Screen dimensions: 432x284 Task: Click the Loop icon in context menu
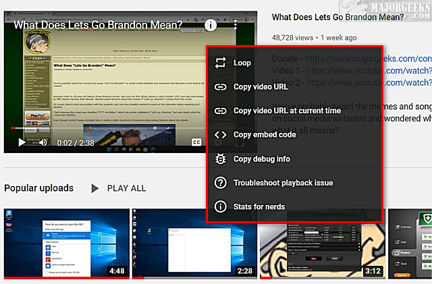click(x=221, y=63)
